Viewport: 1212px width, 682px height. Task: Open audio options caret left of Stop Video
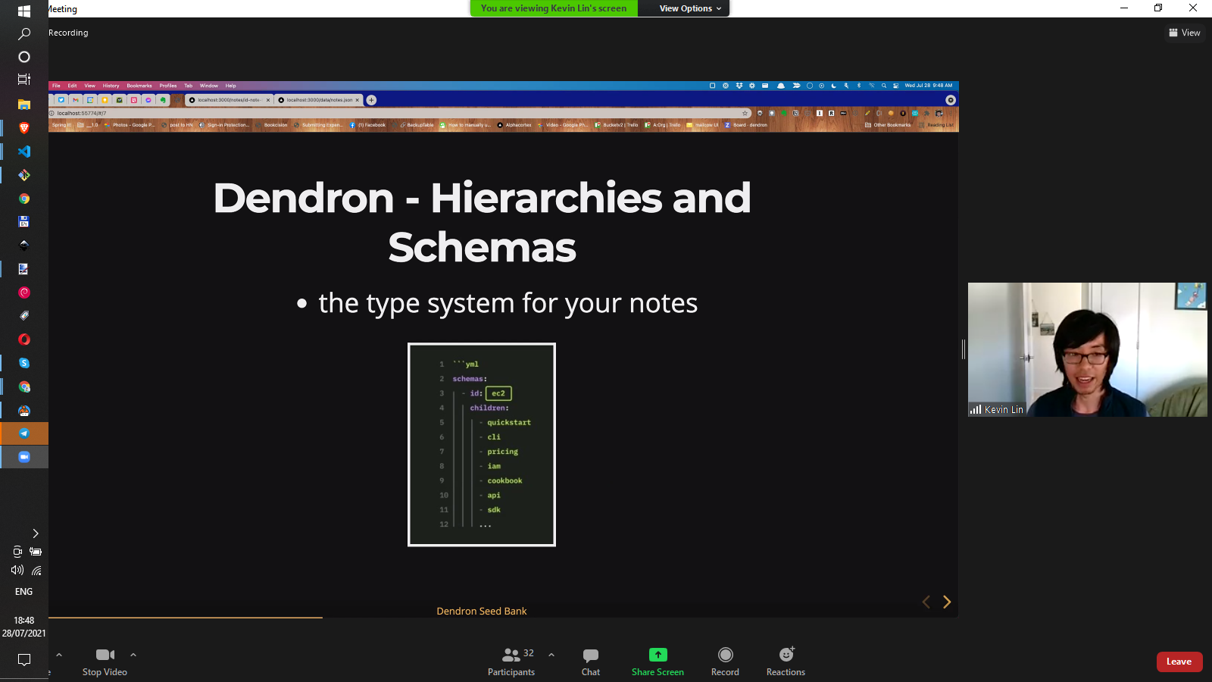pos(59,655)
